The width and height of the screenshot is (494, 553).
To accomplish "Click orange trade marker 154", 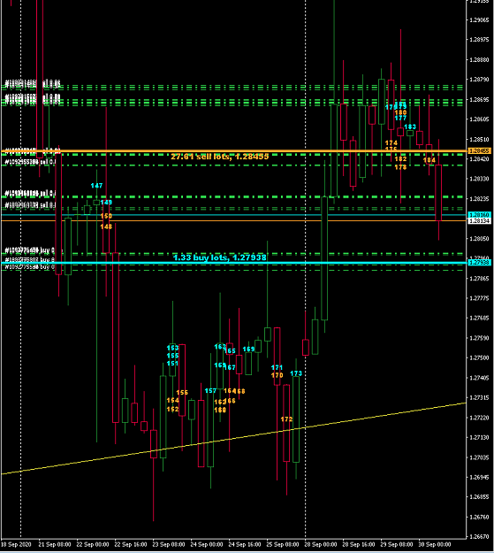I will pos(172,400).
